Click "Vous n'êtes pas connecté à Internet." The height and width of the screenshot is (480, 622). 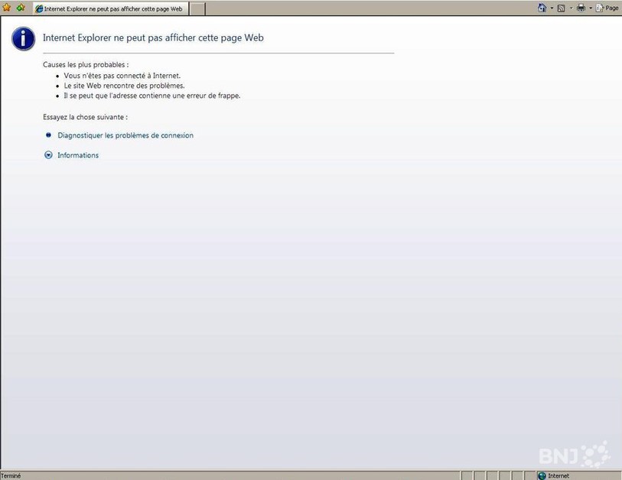pyautogui.click(x=122, y=76)
